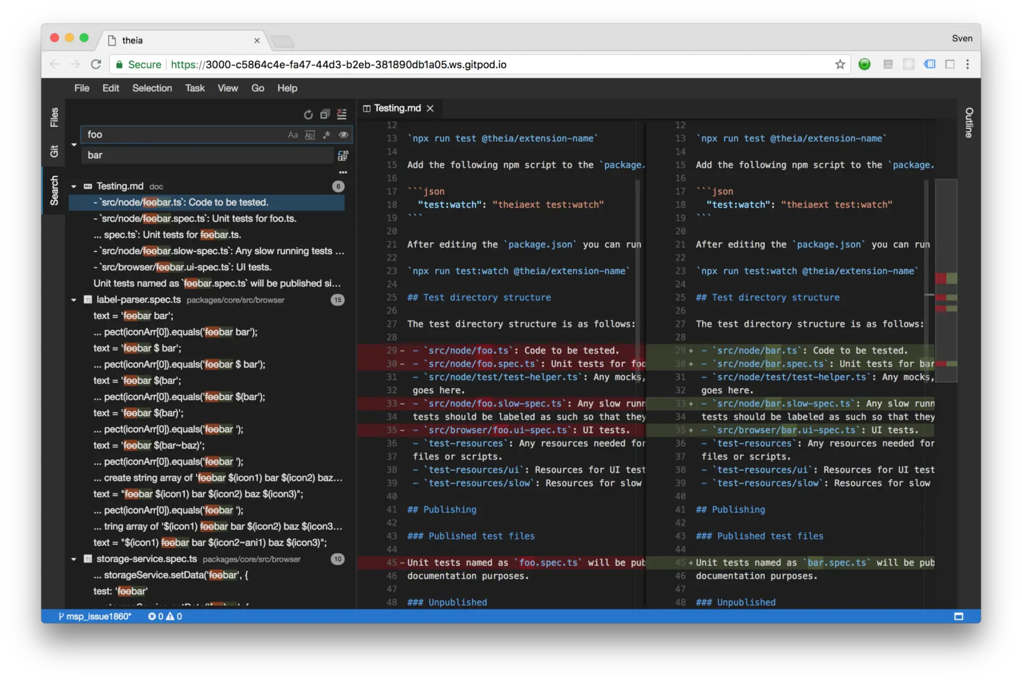Open search details via three-dots icon

[x=343, y=173]
